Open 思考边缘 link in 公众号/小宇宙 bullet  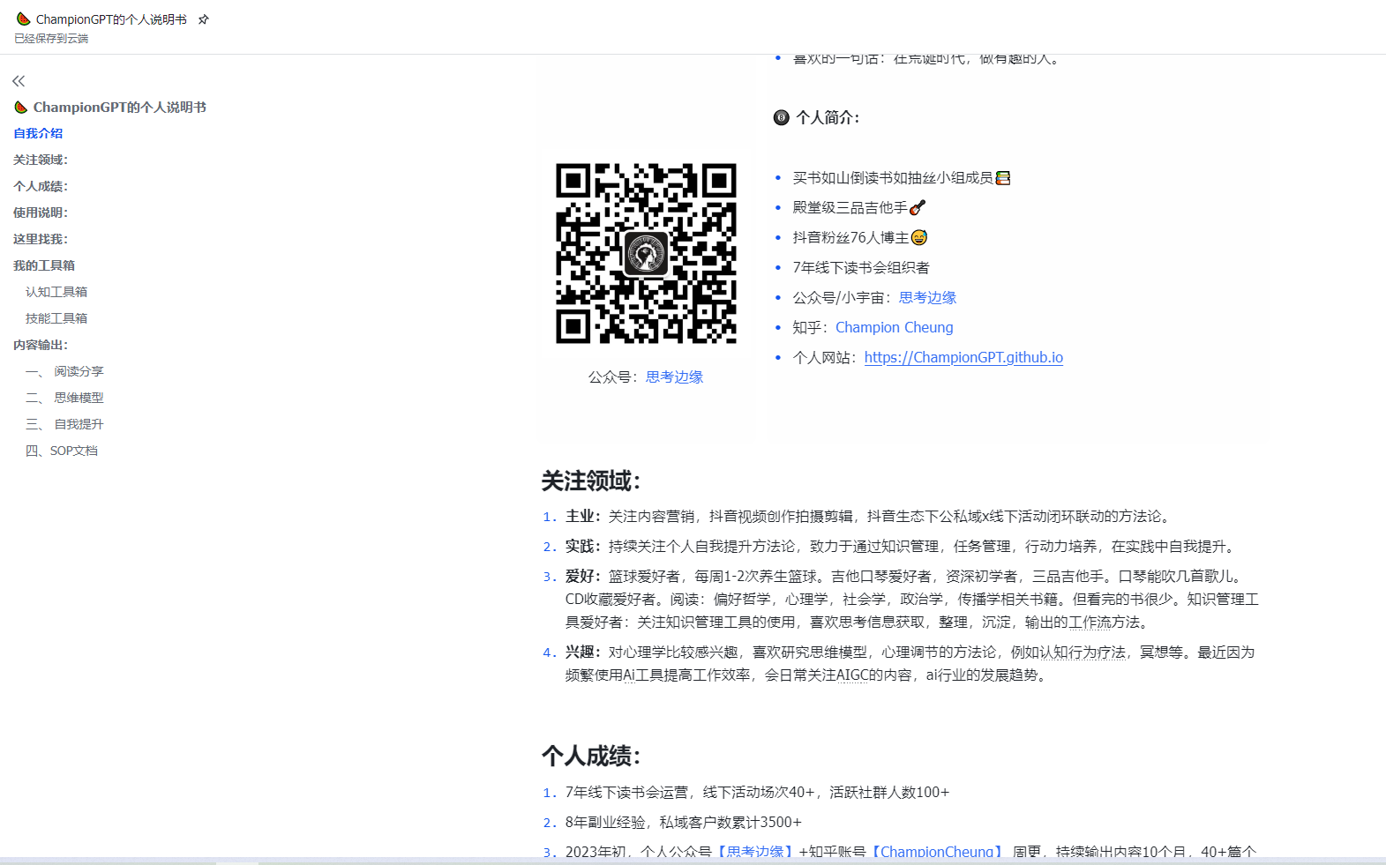point(927,297)
